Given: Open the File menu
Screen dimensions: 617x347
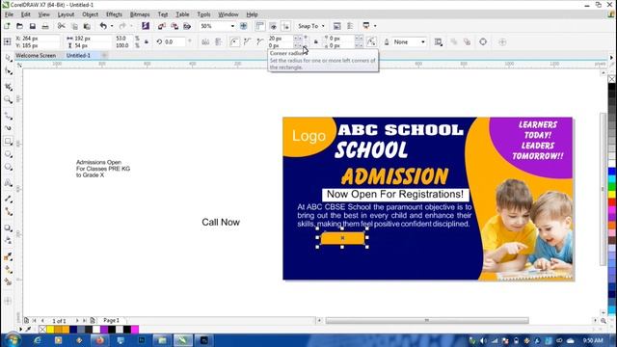Looking at the screenshot, I should point(9,14).
